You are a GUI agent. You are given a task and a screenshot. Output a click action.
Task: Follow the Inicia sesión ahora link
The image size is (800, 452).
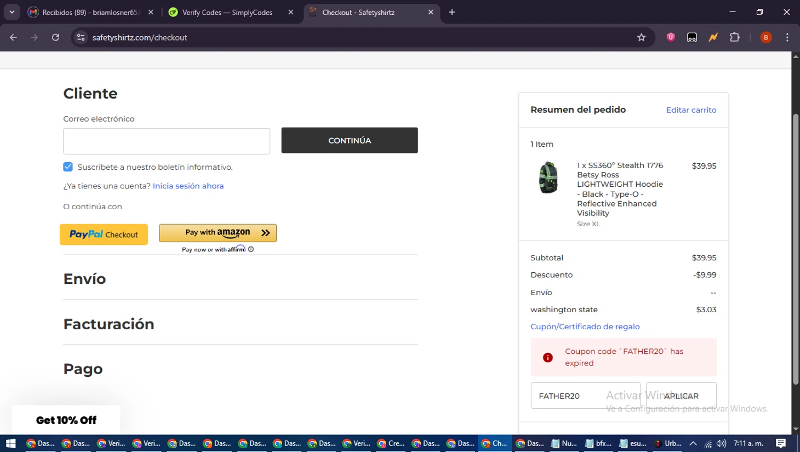click(188, 186)
